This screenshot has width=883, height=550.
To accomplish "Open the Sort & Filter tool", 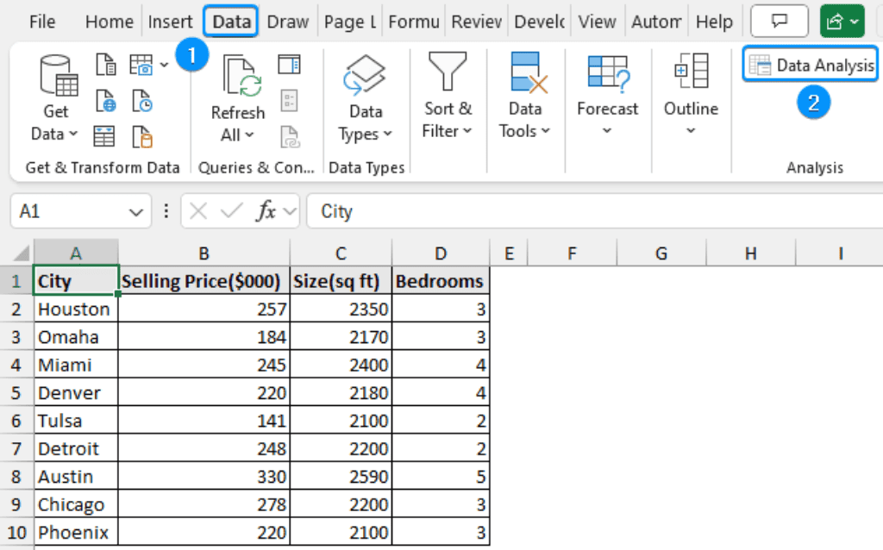I will [448, 97].
